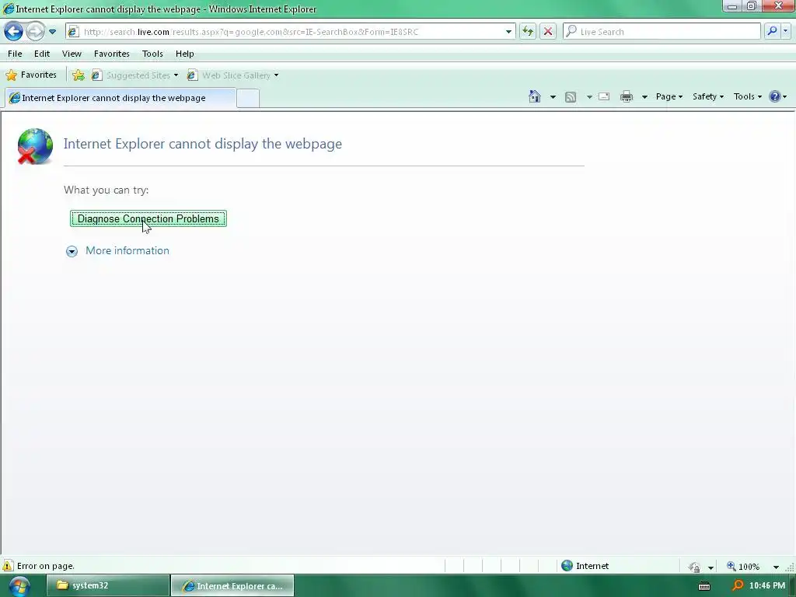Expand the Web Slice Gallery dropdown arrow
Image resolution: width=796 pixels, height=597 pixels.
point(276,75)
